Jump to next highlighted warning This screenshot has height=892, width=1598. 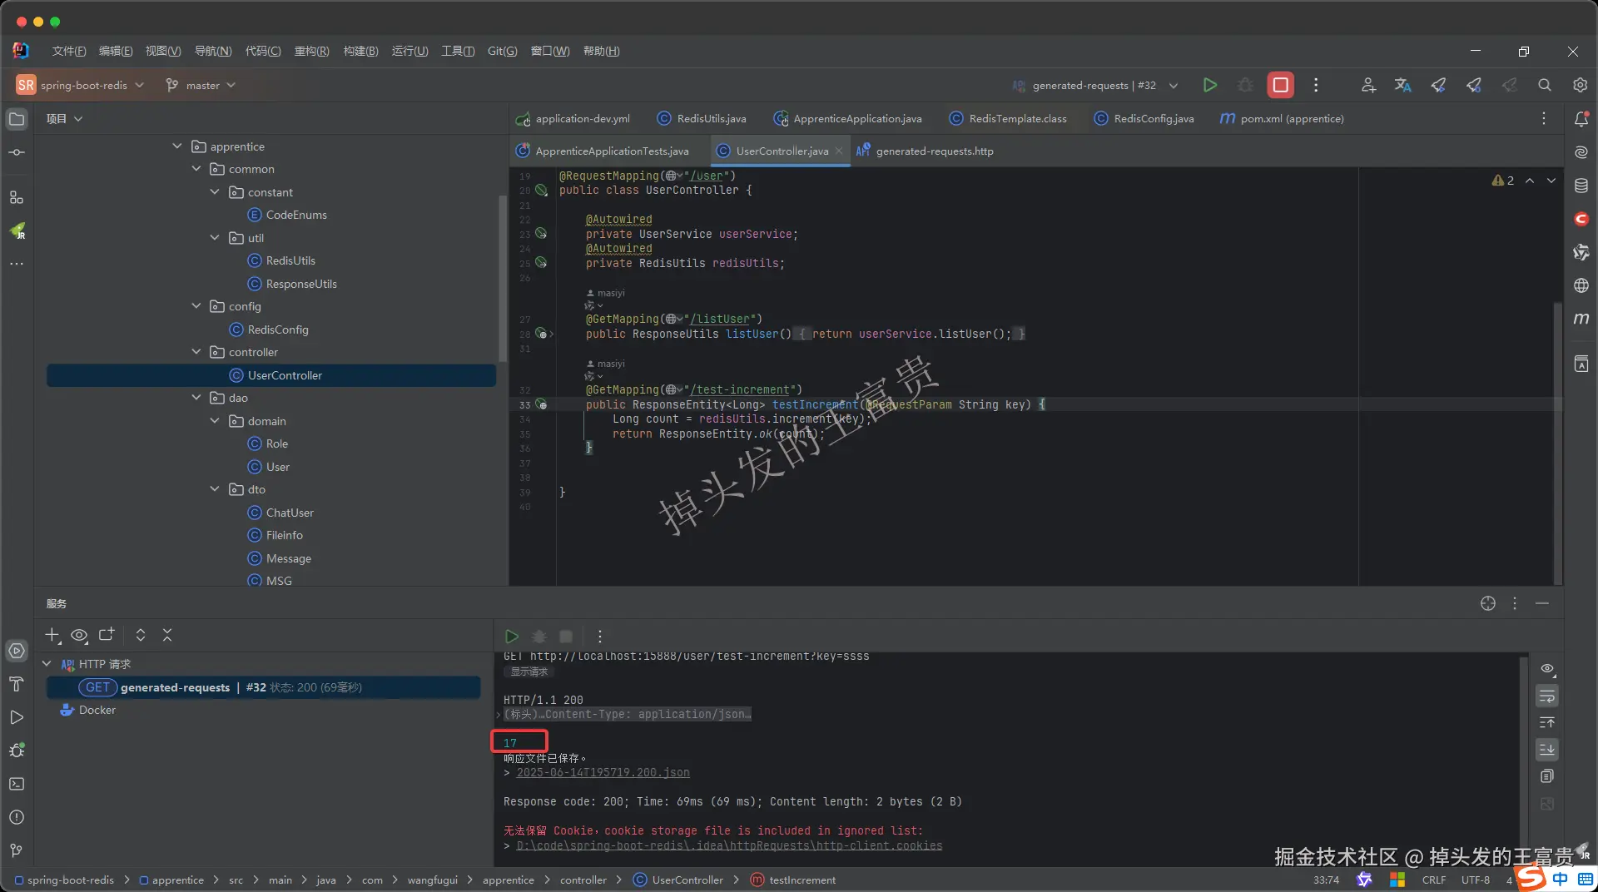coord(1551,181)
